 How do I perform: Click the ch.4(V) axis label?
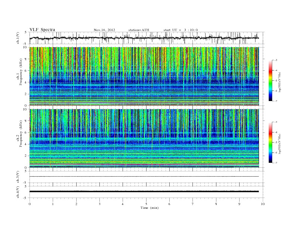tap(18, 192)
